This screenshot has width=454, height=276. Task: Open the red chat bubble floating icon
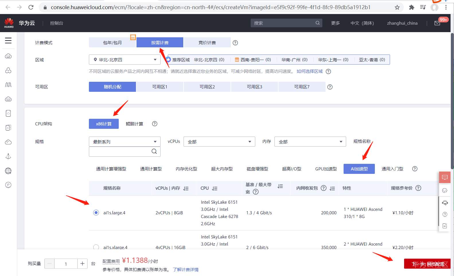[445, 177]
